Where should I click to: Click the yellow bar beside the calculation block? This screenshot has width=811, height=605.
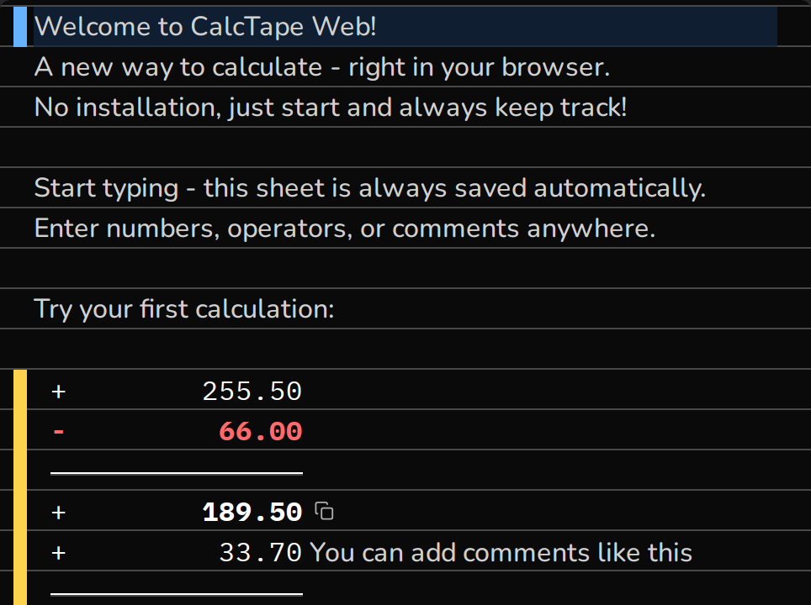point(20,487)
